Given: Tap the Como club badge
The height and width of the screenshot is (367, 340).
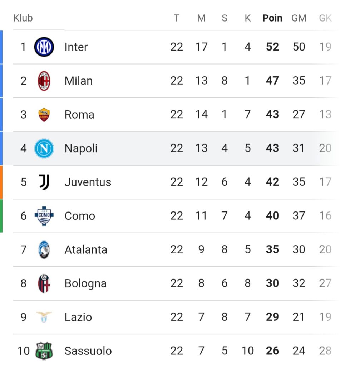Looking at the screenshot, I should [x=44, y=216].
